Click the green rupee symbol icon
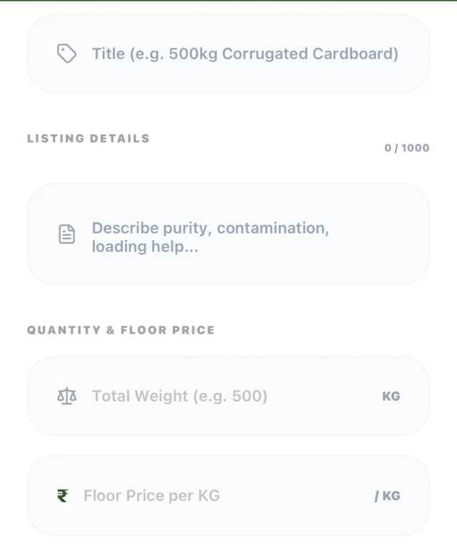The image size is (457, 552). click(63, 495)
